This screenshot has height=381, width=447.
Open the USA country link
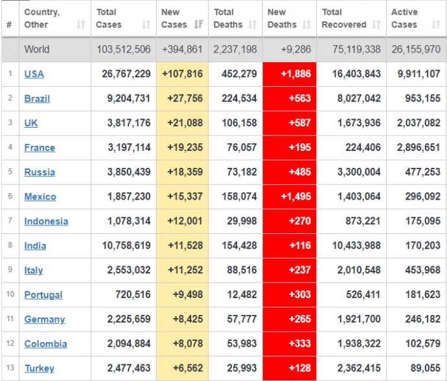click(34, 74)
